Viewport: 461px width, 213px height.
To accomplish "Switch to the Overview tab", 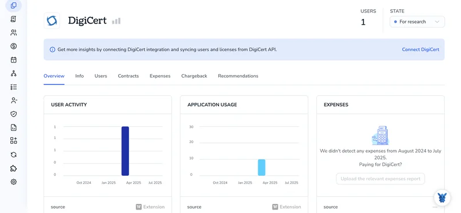I will pos(54,76).
